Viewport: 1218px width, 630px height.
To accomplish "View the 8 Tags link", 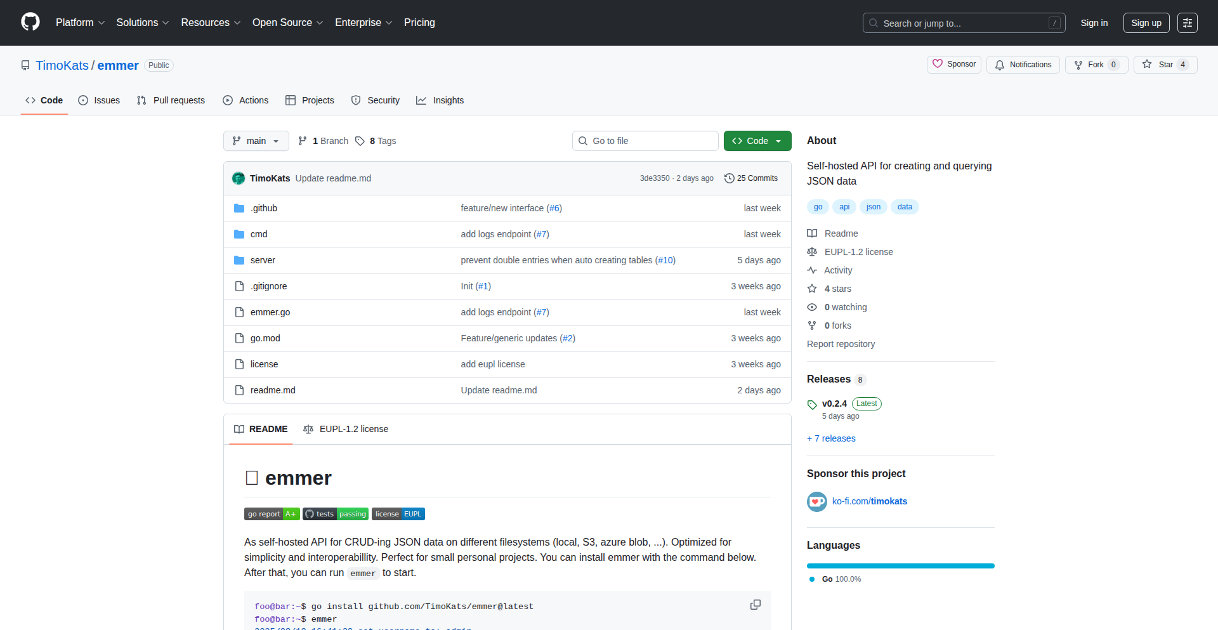I will [x=376, y=141].
